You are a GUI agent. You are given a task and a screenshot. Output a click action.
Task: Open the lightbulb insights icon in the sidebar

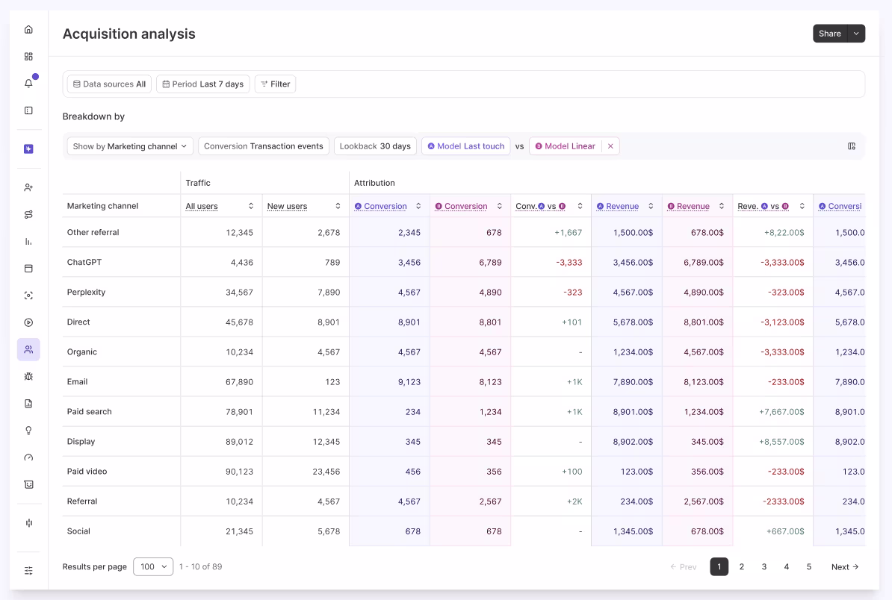[28, 431]
